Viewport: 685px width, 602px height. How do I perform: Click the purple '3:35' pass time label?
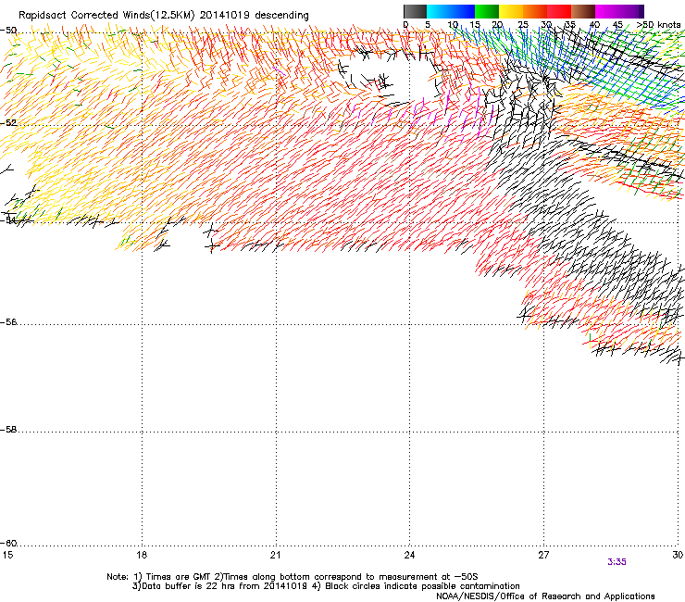tap(616, 562)
